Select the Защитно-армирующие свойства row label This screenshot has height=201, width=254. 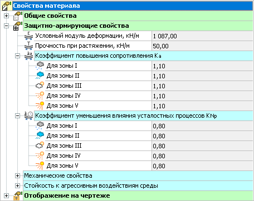[76, 26]
